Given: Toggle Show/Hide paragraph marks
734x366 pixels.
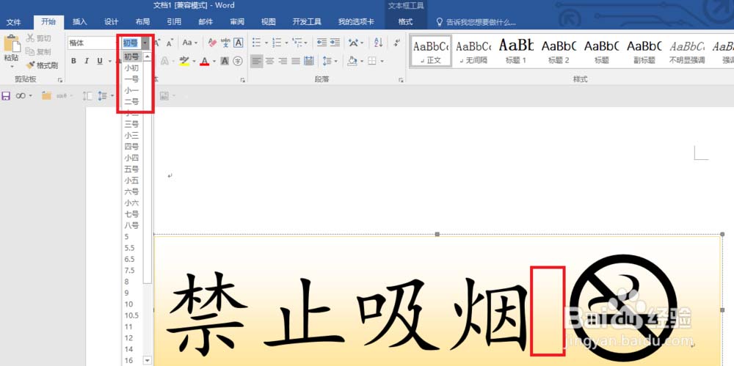Looking at the screenshot, I should [397, 43].
